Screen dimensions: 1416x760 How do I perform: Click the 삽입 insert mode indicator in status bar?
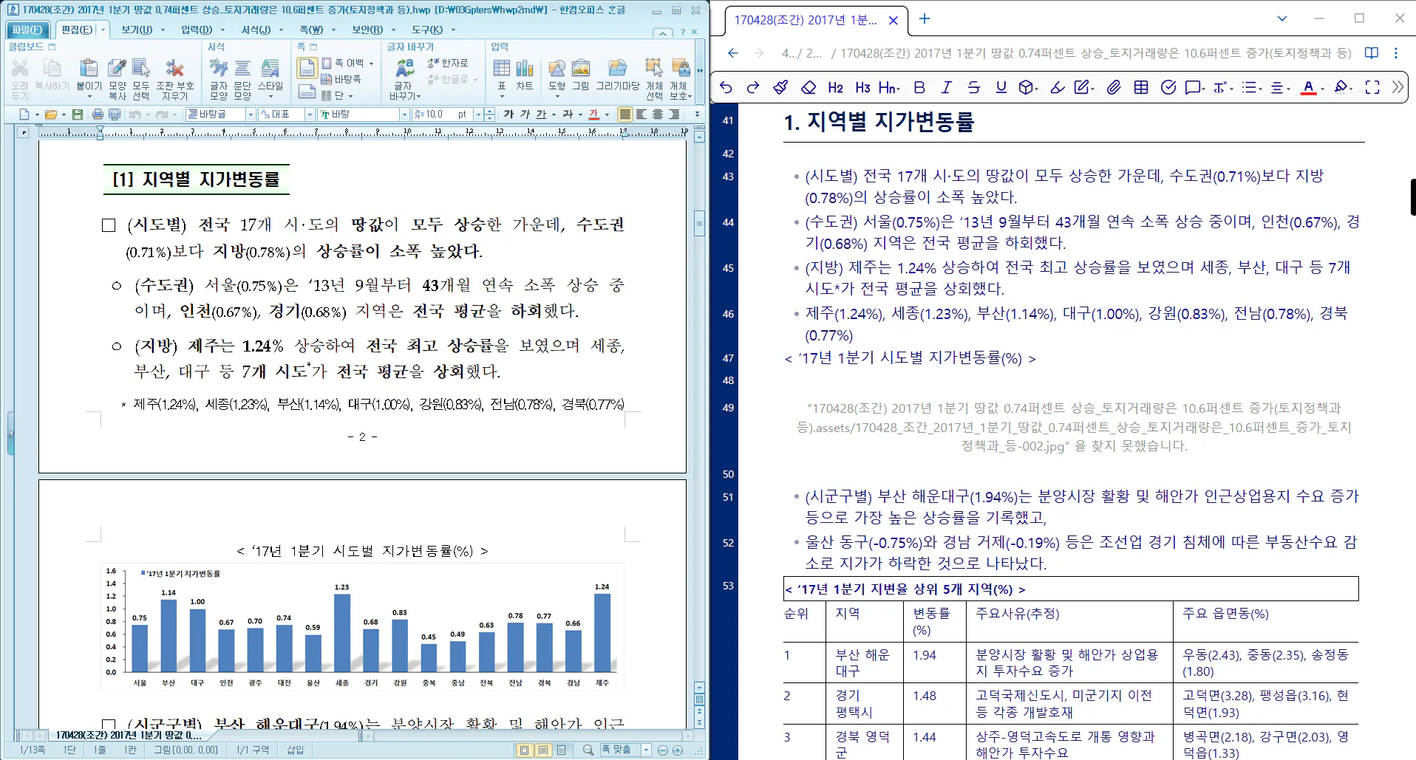click(x=296, y=750)
